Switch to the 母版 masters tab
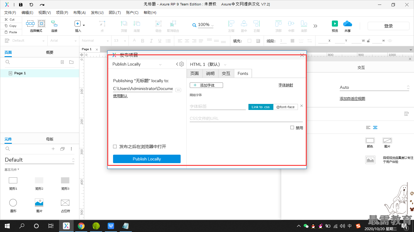 pyautogui.click(x=50, y=139)
